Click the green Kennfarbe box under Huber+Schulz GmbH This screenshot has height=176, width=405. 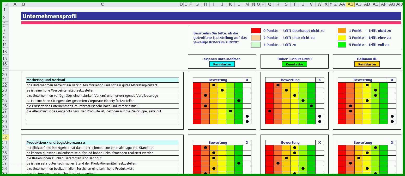[x=294, y=64]
